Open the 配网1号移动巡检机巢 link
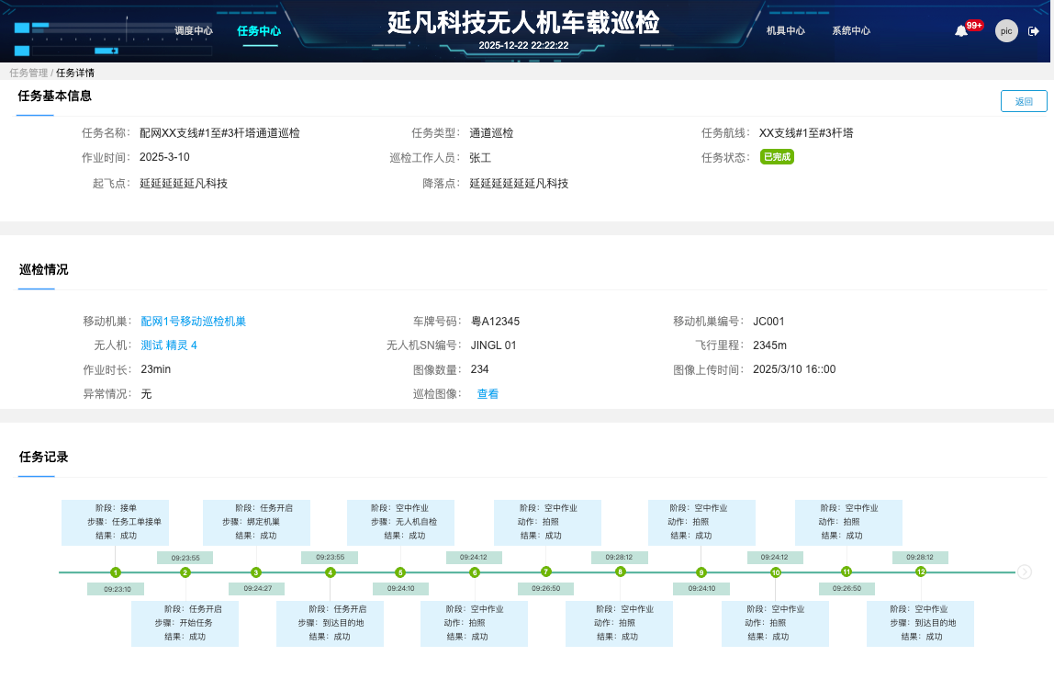The width and height of the screenshot is (1054, 679). pyautogui.click(x=193, y=322)
